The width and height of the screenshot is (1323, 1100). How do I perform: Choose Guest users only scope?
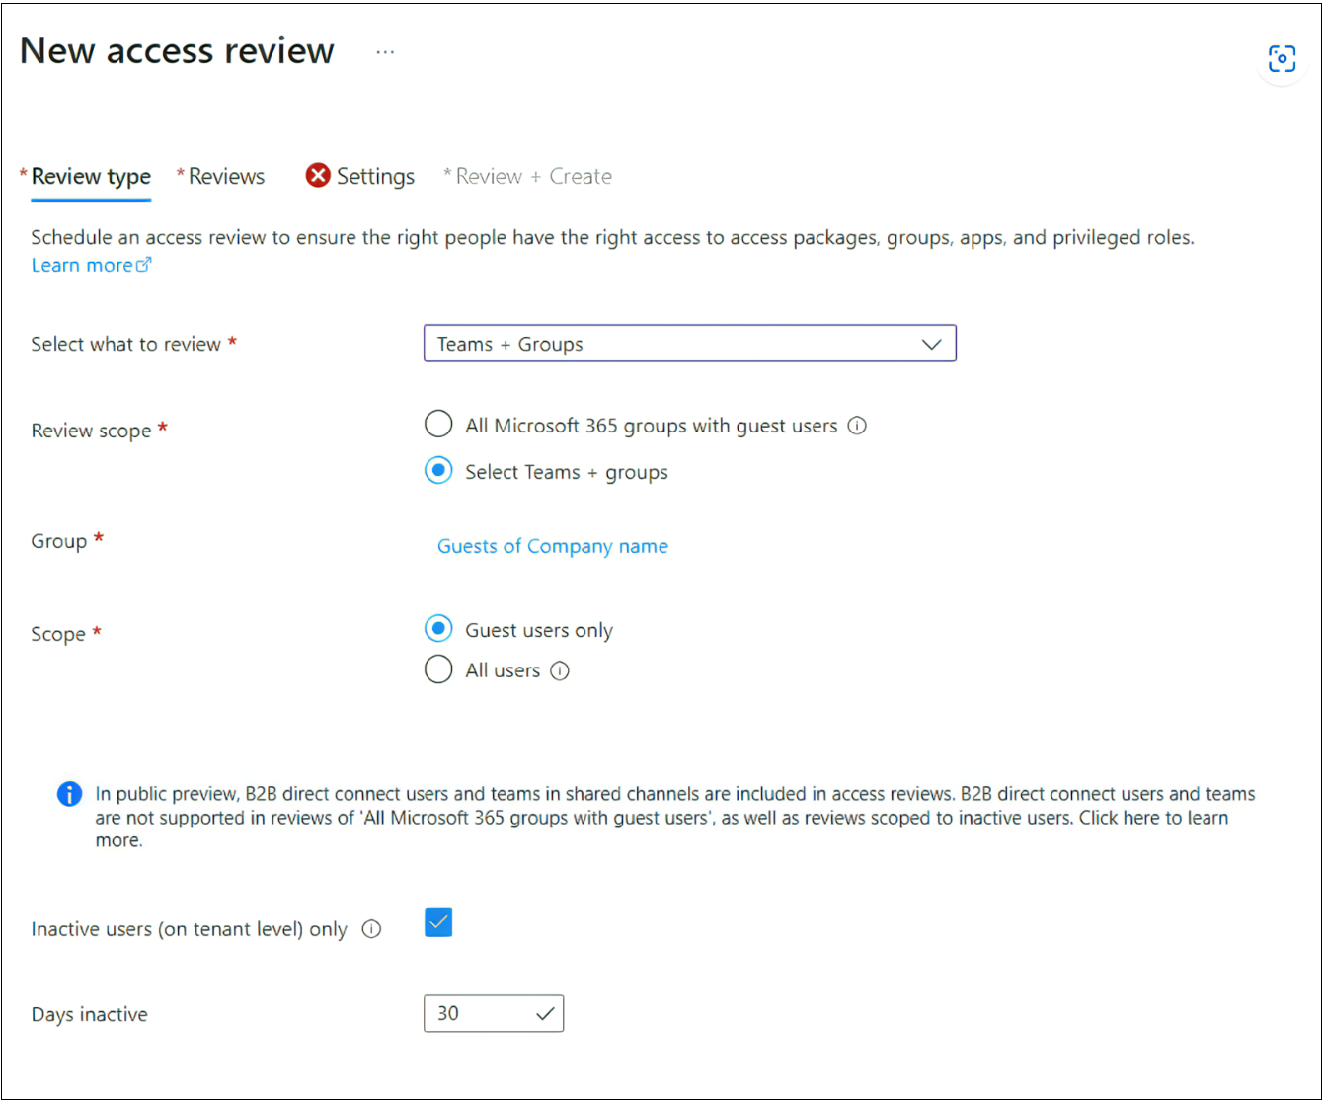point(438,629)
